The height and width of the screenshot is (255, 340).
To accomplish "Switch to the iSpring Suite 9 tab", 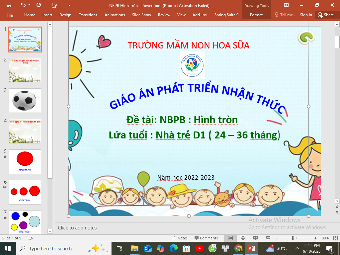I will coord(226,15).
